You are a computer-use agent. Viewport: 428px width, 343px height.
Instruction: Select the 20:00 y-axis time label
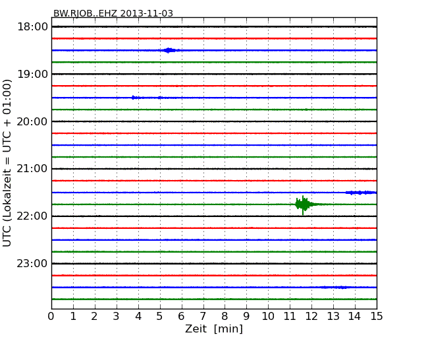(32, 121)
